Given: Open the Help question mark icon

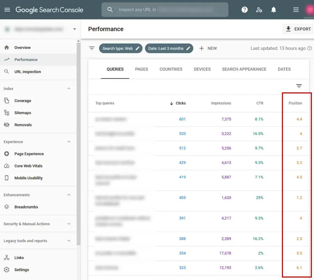Looking at the screenshot, I should point(245,10).
